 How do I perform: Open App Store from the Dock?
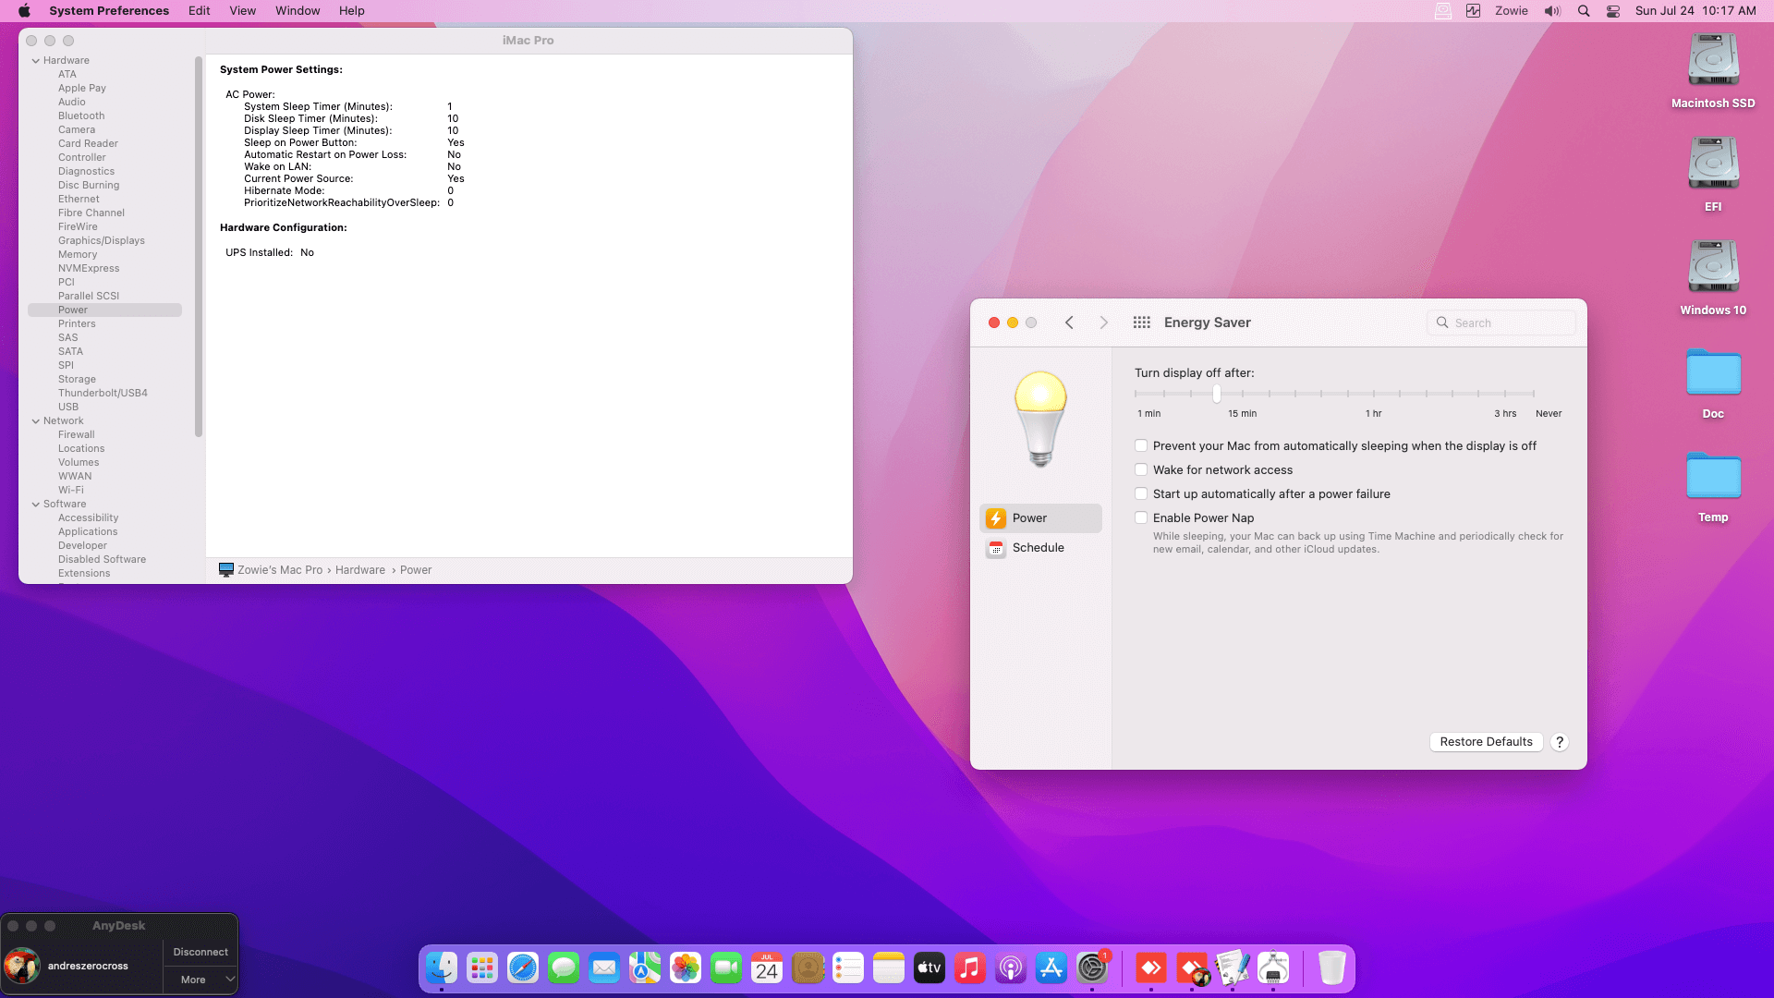coord(1051,968)
